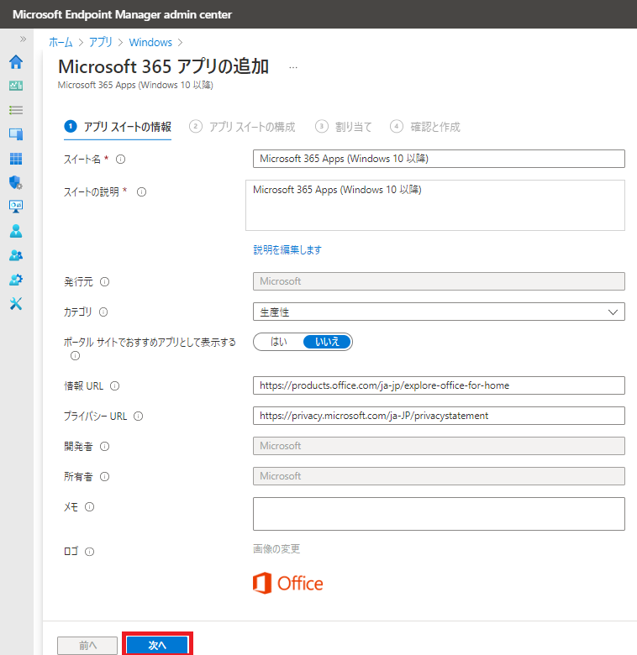Open All services list icon in sidebar

click(x=16, y=110)
